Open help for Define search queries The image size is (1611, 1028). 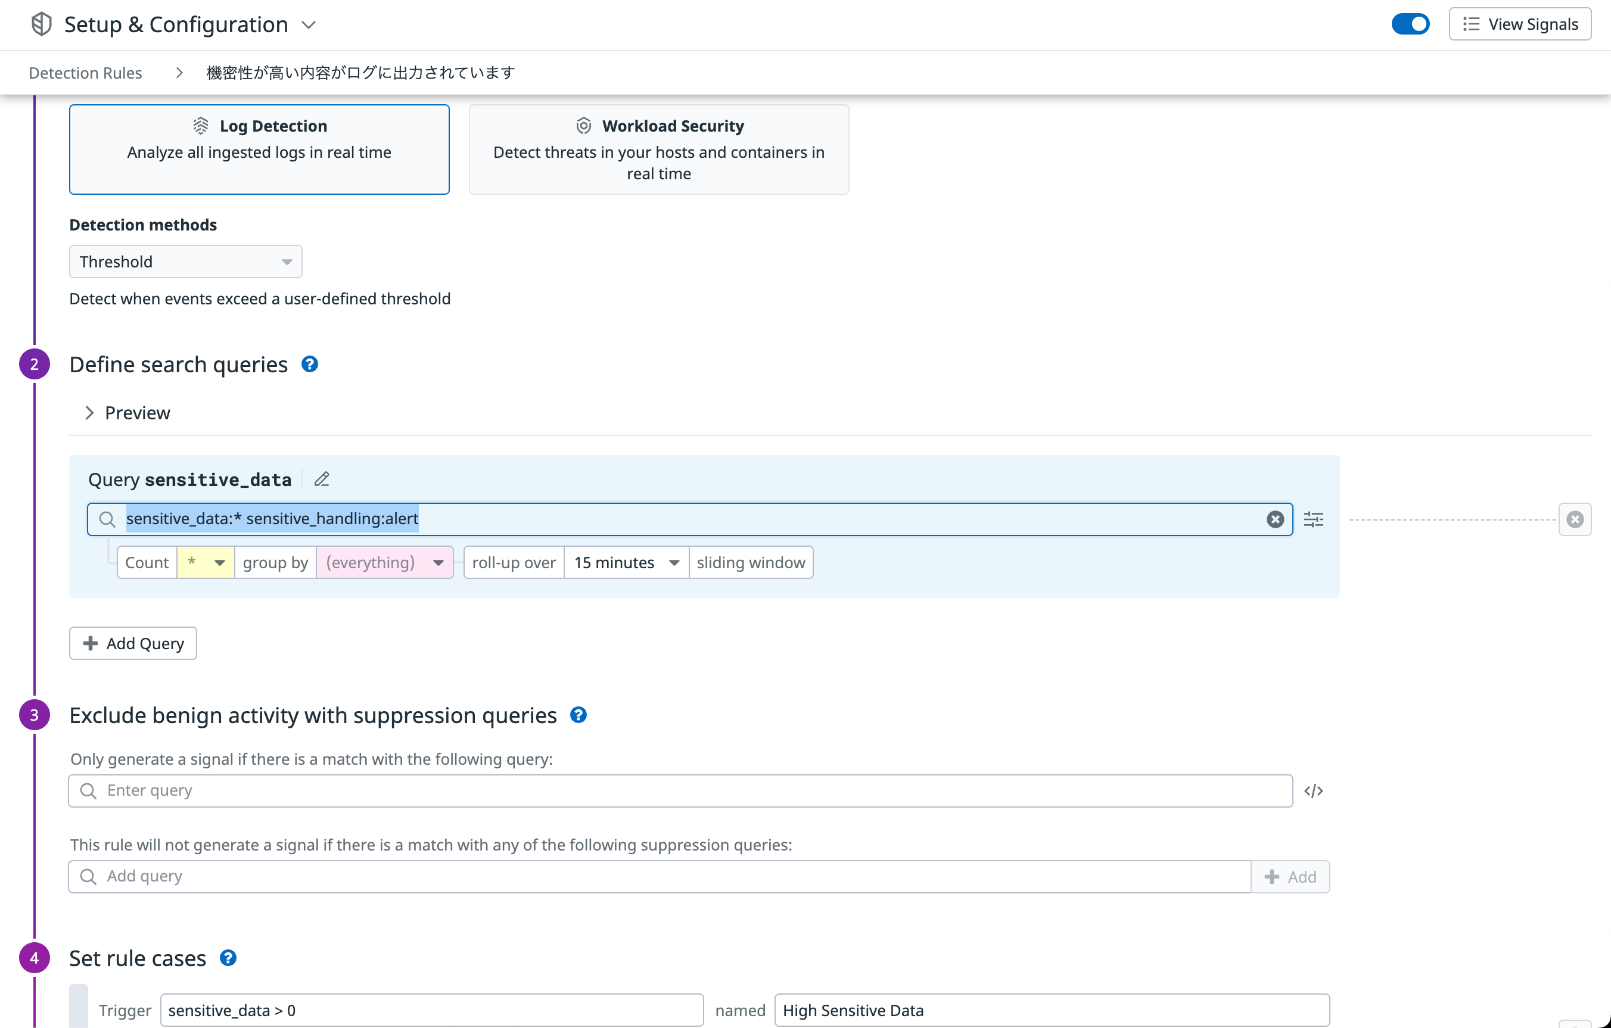[310, 364]
